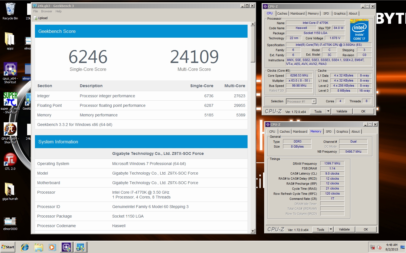Open elmor0000 desktop icon
Screen dimensions: 406x253
coord(10,223)
